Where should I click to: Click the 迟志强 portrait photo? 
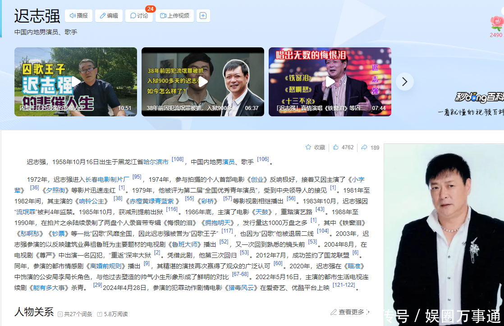pyautogui.click(x=444, y=234)
